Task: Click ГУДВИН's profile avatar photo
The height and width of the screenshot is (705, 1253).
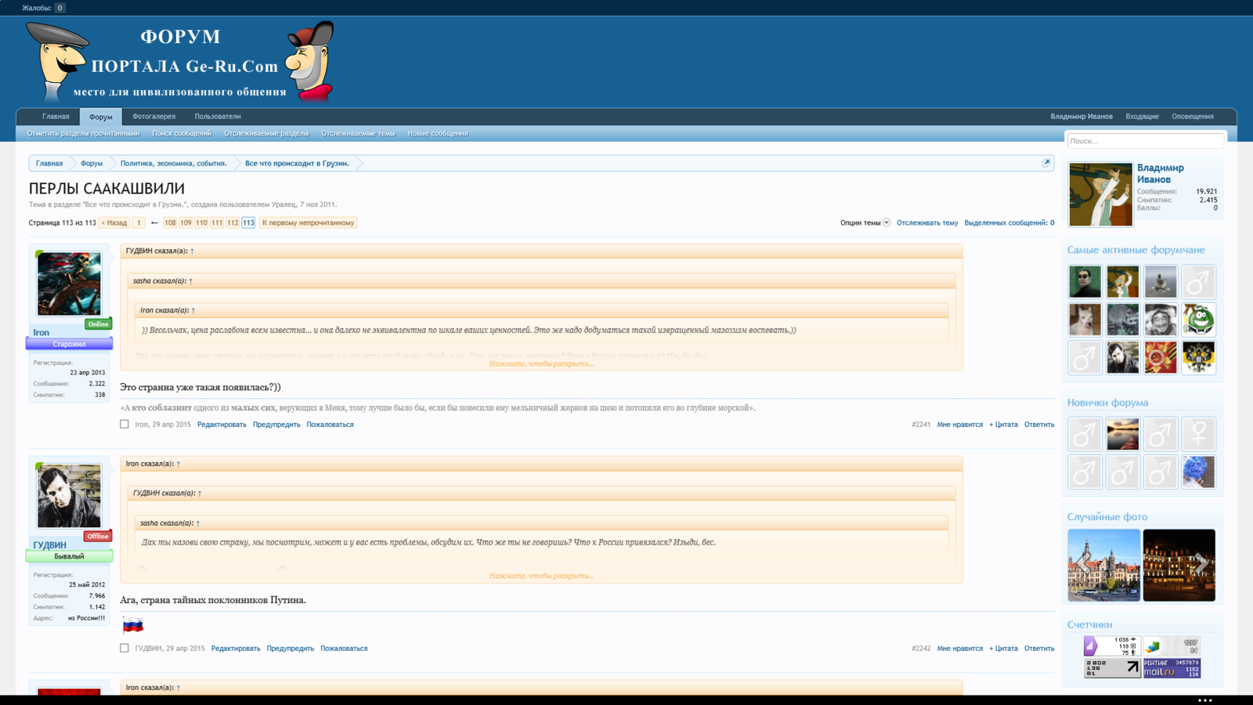Action: 69,496
